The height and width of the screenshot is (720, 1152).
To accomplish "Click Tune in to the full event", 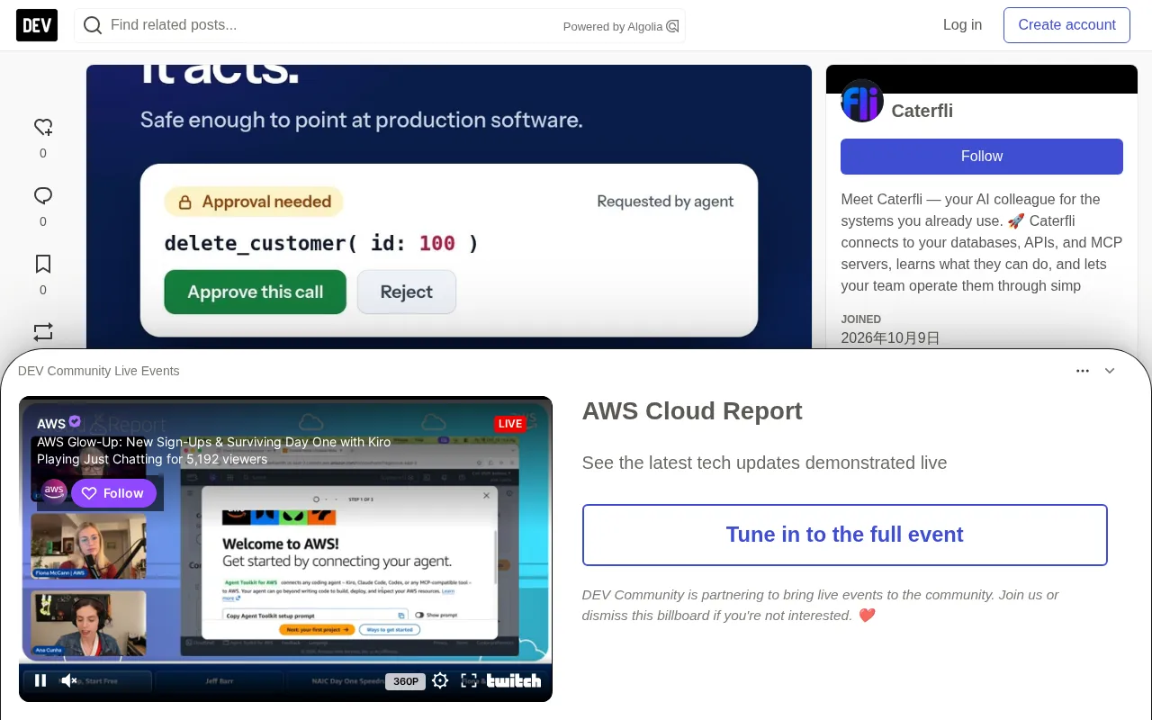I will point(845,535).
